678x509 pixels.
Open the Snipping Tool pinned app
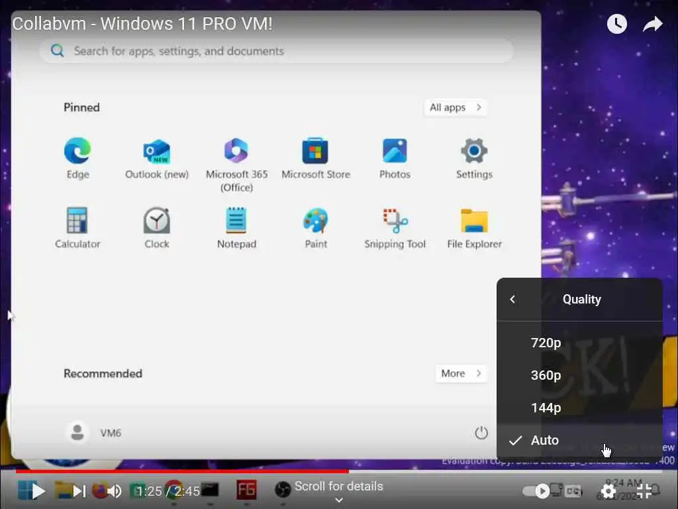point(395,220)
